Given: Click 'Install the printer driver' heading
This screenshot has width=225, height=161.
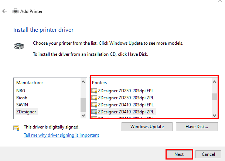Looking at the screenshot, I should pos(43,30).
